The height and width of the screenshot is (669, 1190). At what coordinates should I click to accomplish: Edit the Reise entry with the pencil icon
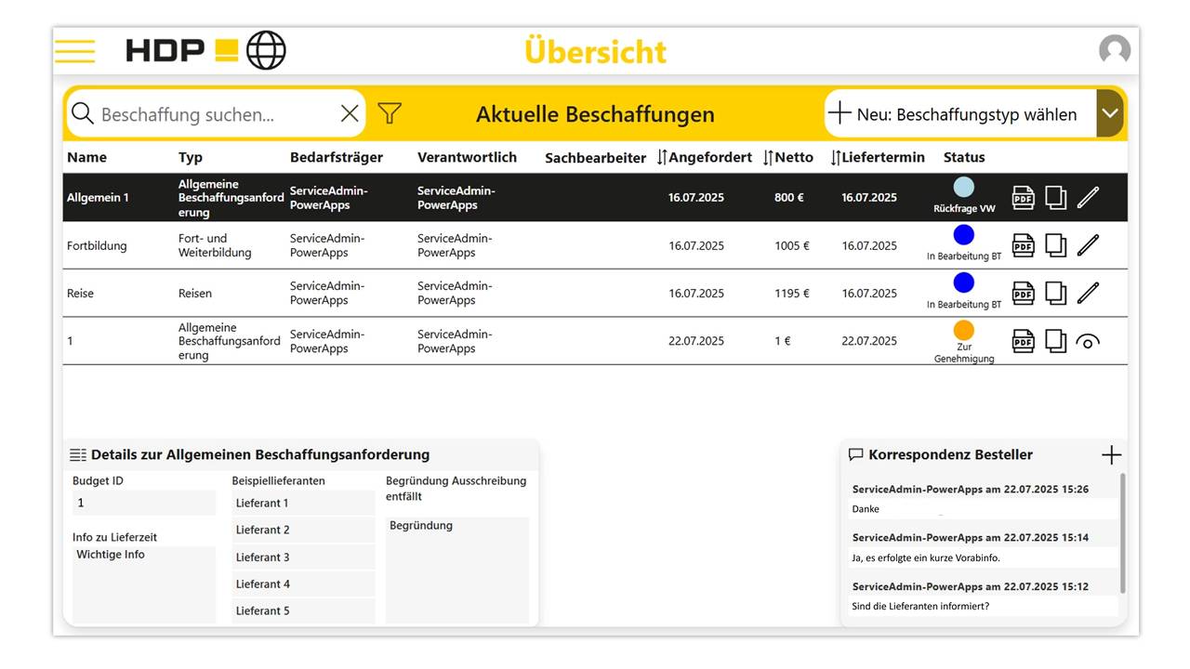[1089, 293]
